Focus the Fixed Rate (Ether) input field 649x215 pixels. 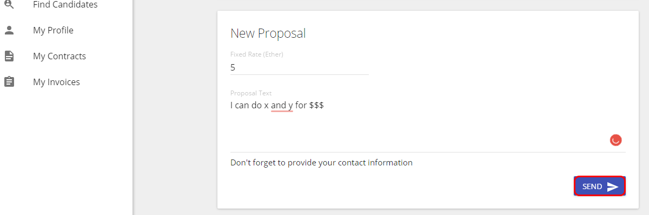tap(300, 68)
